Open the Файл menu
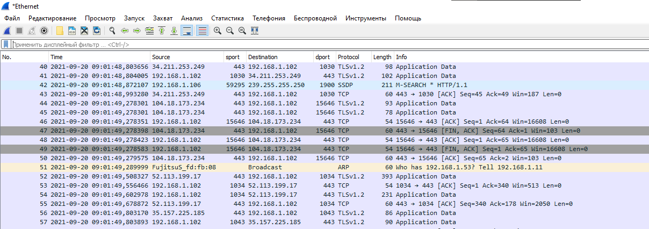 click(x=12, y=18)
